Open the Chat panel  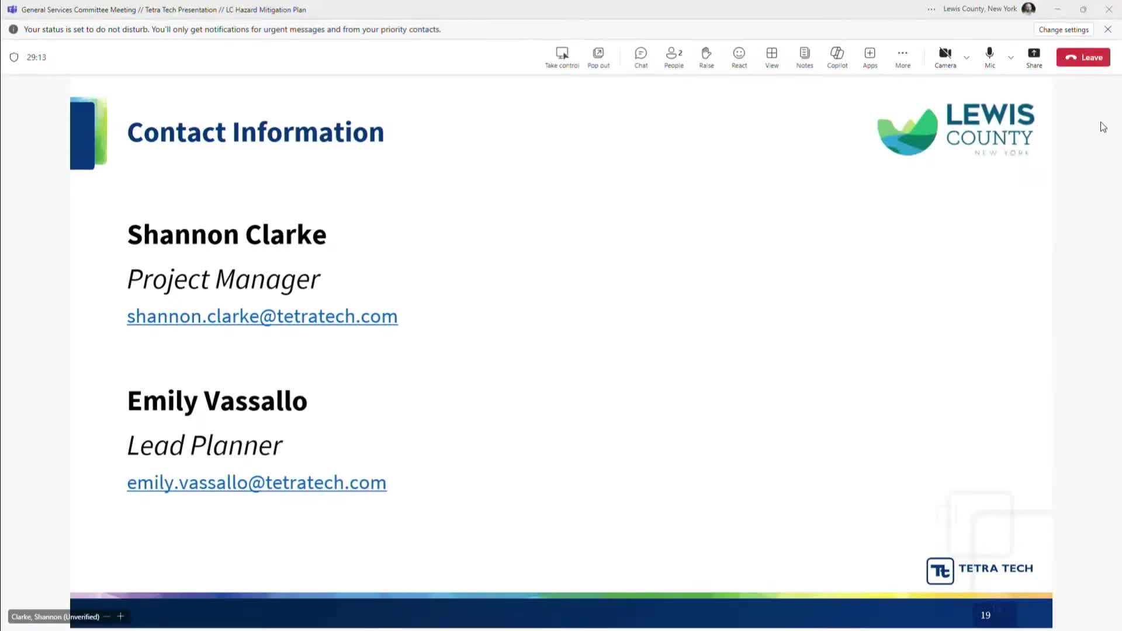click(x=640, y=57)
